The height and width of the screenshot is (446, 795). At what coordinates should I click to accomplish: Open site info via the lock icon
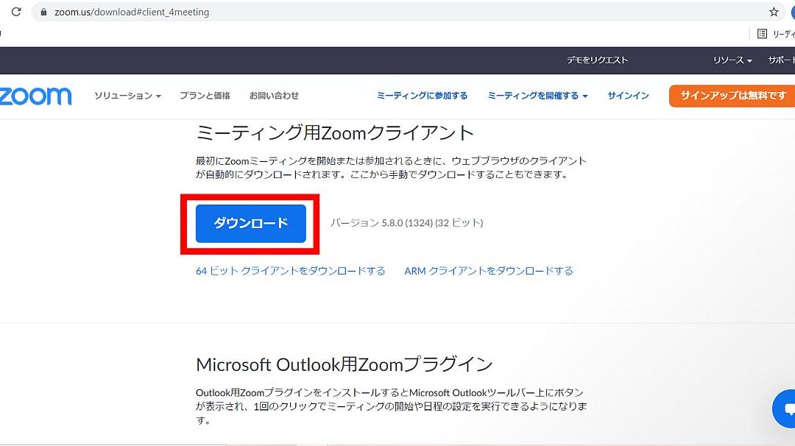(x=44, y=13)
